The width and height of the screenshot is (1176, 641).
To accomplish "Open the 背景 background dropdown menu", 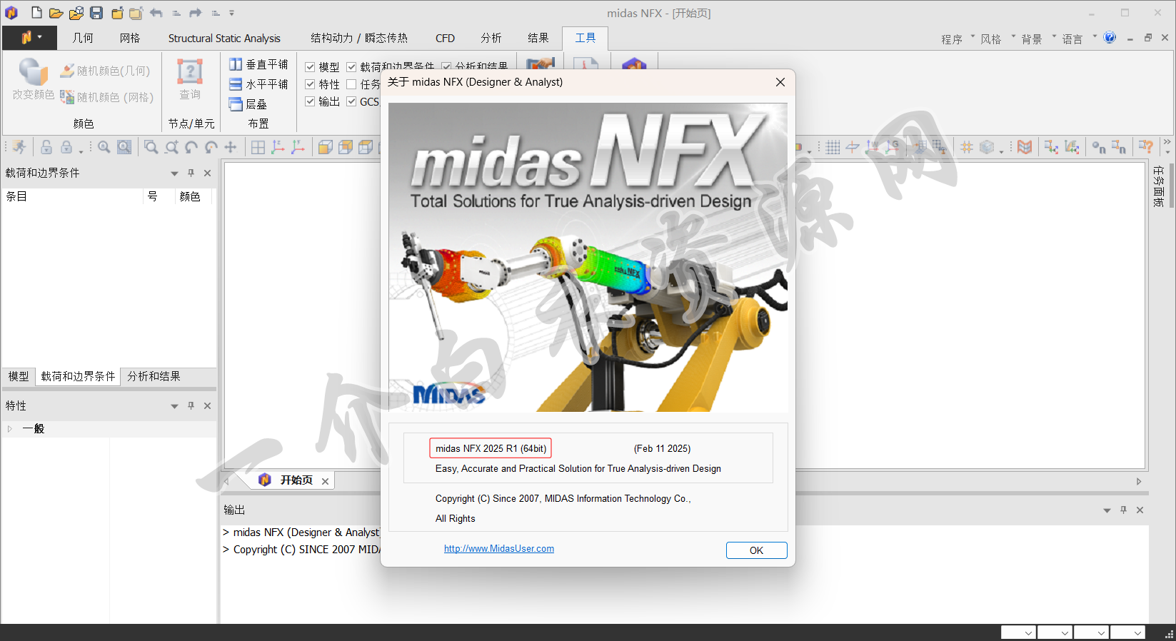I will pos(1037,39).
